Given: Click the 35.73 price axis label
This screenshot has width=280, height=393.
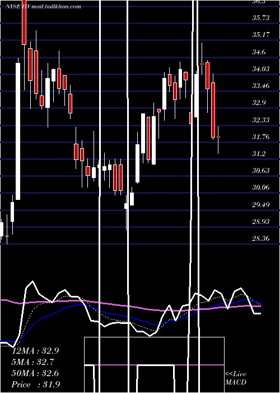Looking at the screenshot, I should (261, 17).
